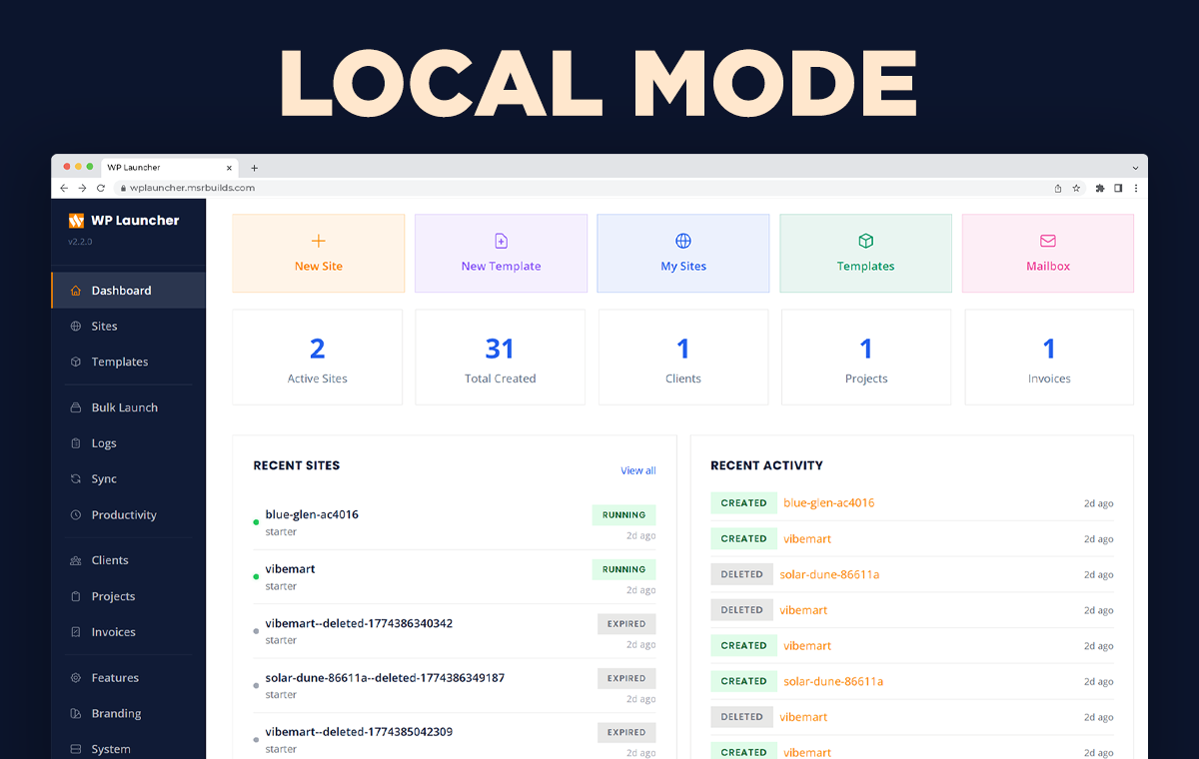The image size is (1199, 759).
Task: Click the Sites globe icon in sidebar
Action: click(x=76, y=327)
